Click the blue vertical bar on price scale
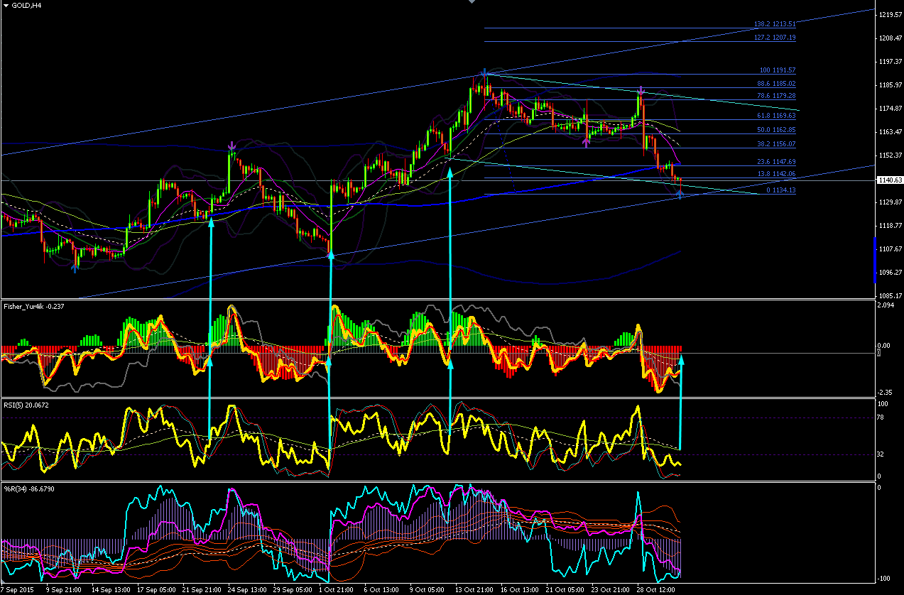 (875, 260)
